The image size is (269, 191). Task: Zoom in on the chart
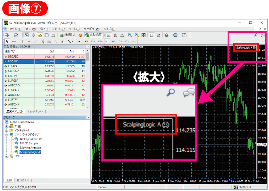pos(130,35)
